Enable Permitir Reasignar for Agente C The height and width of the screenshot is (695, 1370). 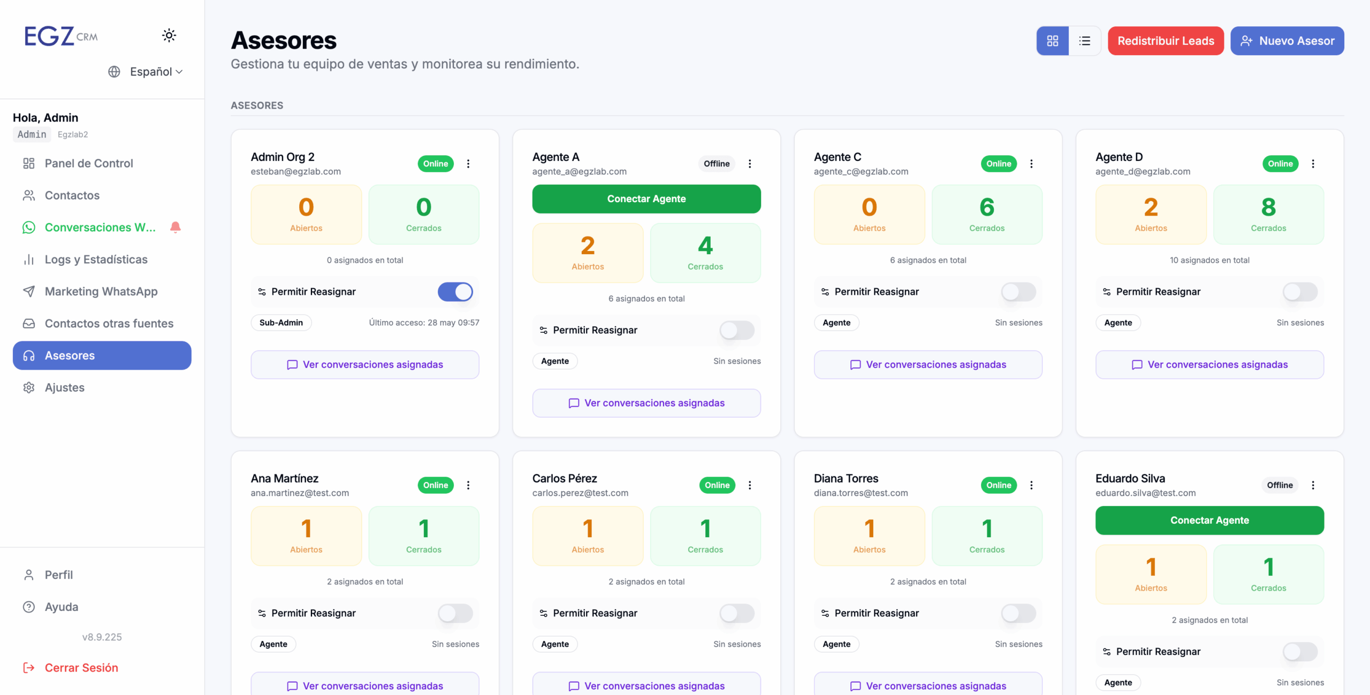click(1018, 292)
